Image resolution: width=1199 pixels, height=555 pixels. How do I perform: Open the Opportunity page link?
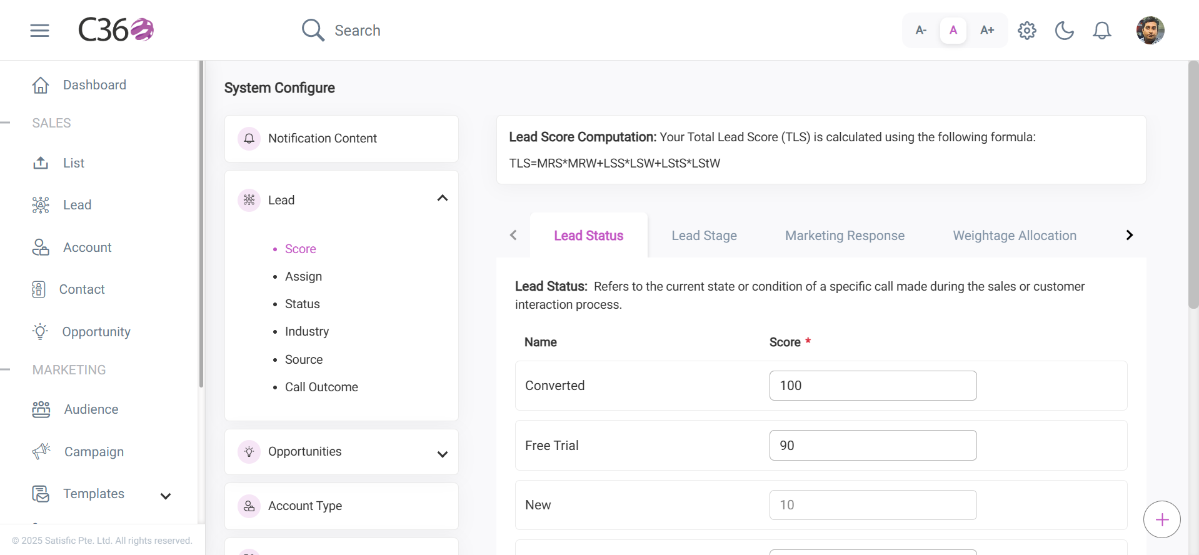[x=96, y=332]
